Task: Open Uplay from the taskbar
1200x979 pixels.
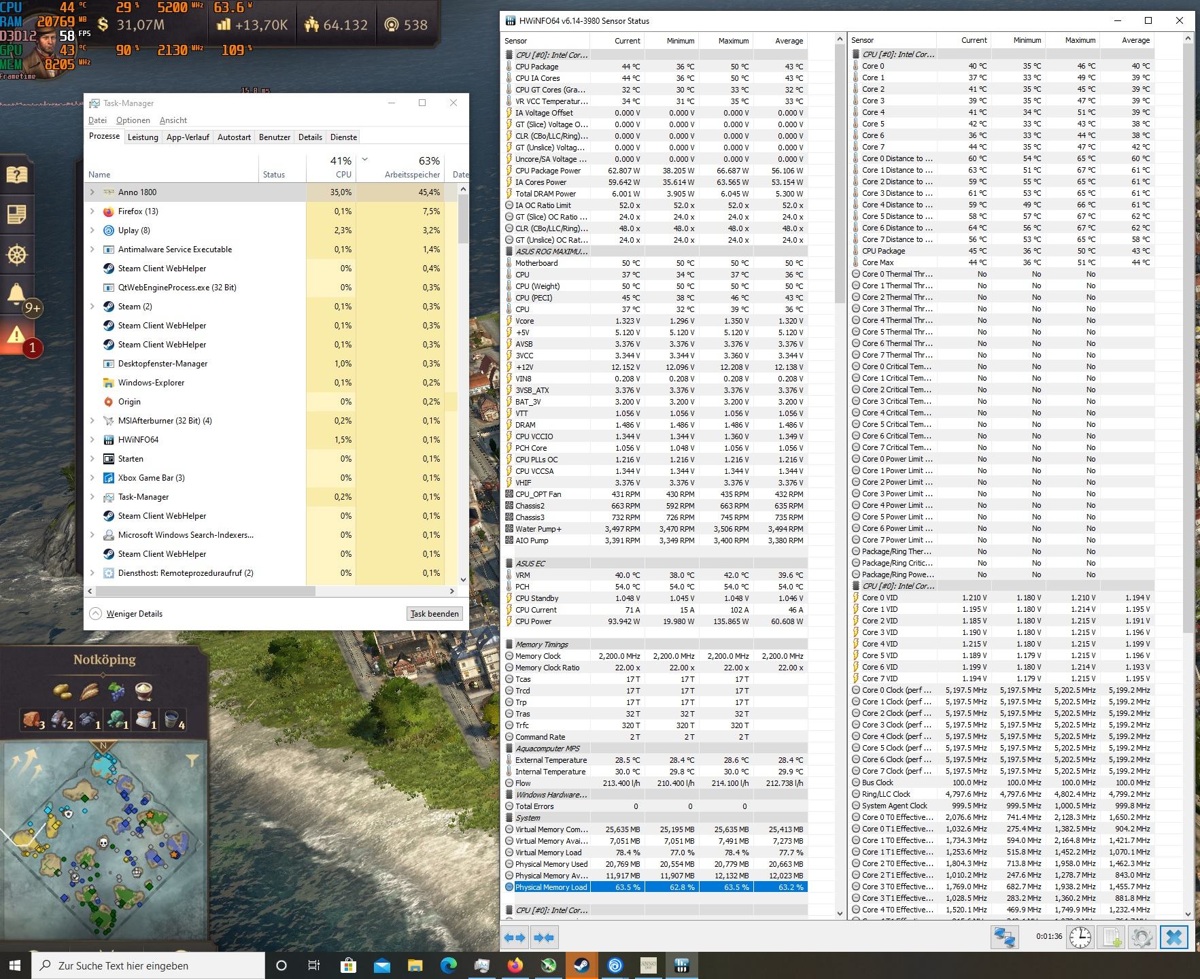Action: point(615,965)
